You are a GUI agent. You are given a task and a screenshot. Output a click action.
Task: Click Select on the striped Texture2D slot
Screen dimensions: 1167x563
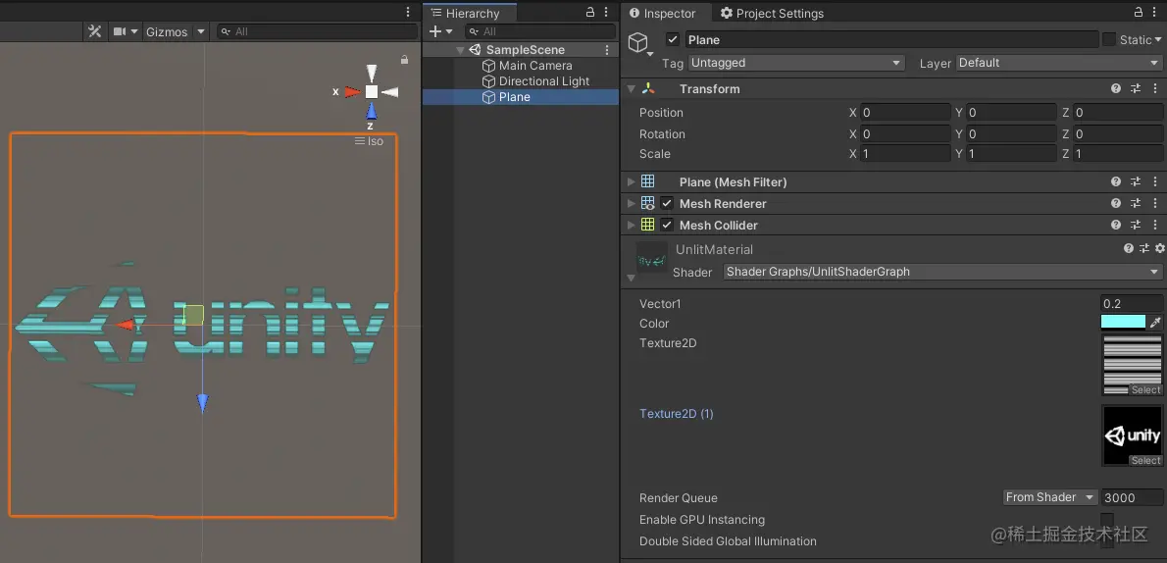point(1145,390)
